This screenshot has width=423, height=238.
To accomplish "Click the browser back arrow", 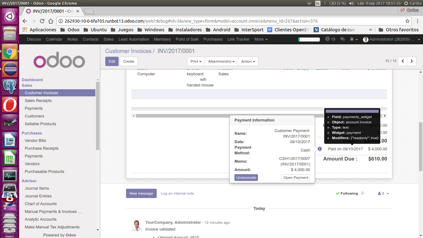I will click(25, 21).
